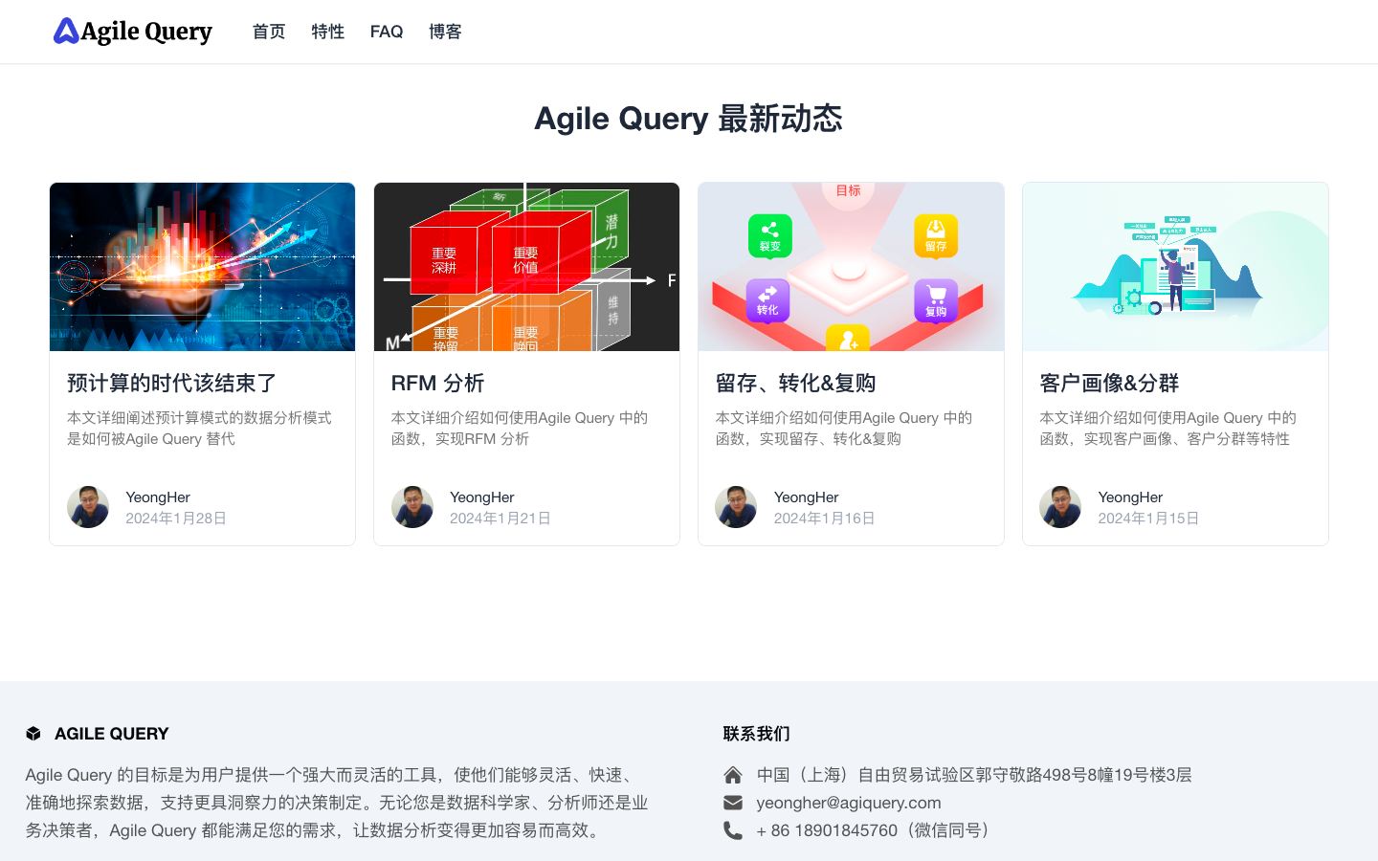Click the date 2024年1月21日
The width and height of the screenshot is (1378, 861).
click(x=500, y=519)
